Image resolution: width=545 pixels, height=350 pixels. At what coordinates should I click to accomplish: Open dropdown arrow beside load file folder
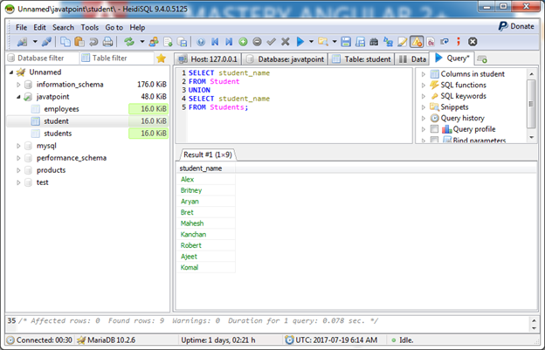coord(335,42)
